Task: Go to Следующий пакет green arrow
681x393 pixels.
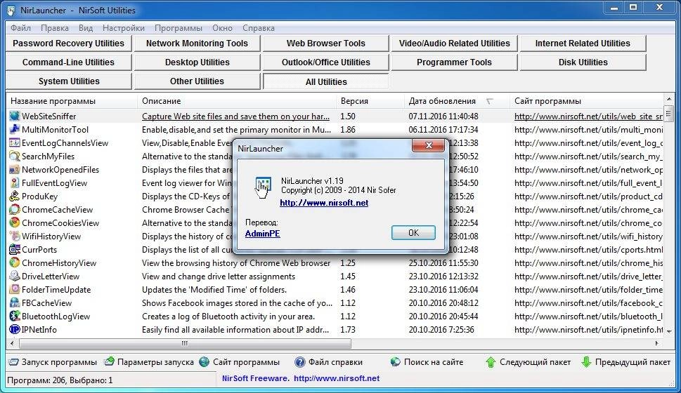Action: tap(491, 361)
